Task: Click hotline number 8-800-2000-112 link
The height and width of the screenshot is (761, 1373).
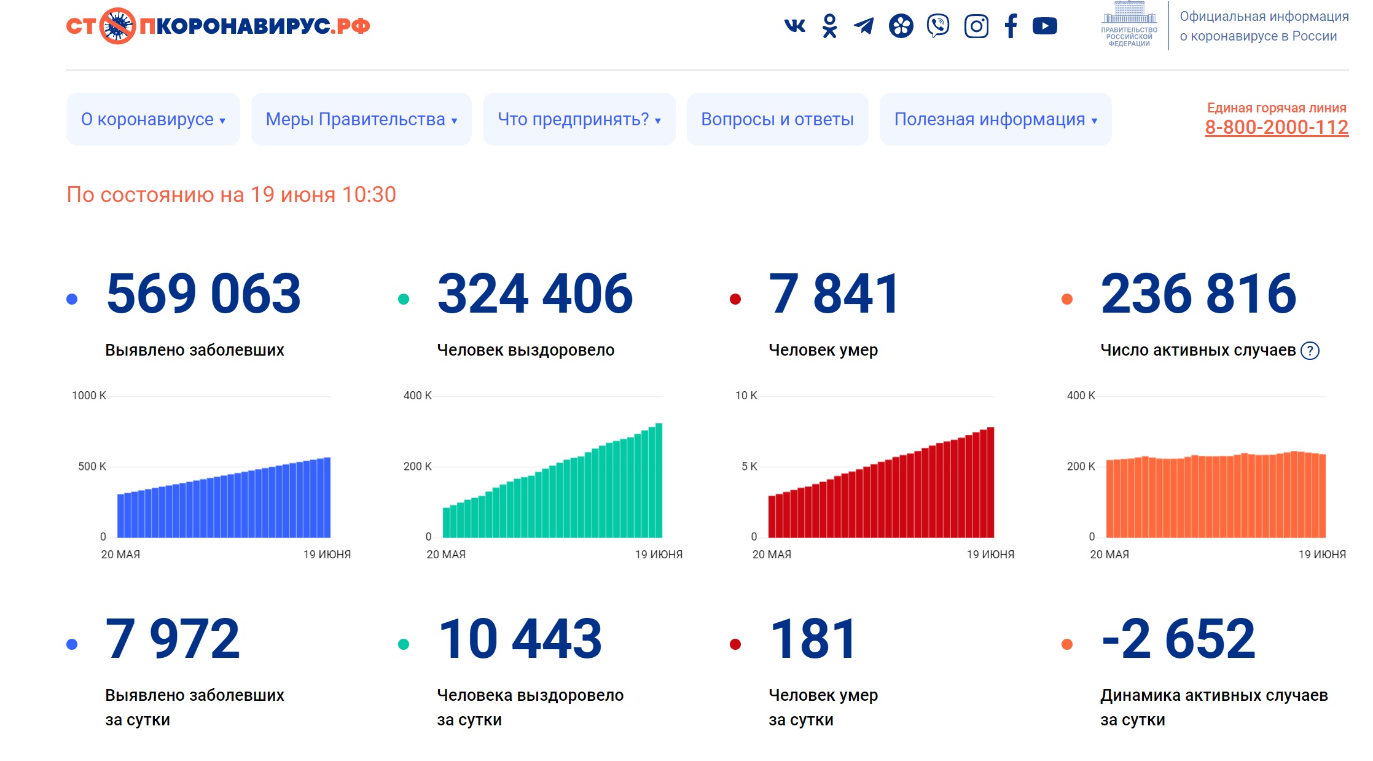Action: click(1277, 127)
